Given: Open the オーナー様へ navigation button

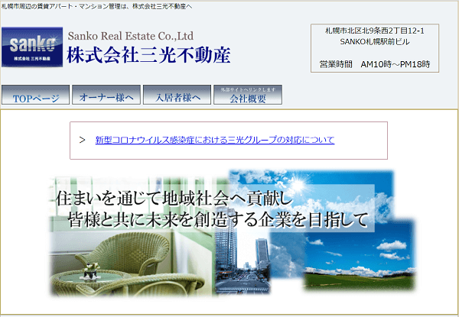Looking at the screenshot, I should pos(106,95).
